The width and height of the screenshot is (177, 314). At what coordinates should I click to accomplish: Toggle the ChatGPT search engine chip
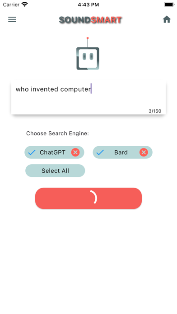(x=54, y=152)
